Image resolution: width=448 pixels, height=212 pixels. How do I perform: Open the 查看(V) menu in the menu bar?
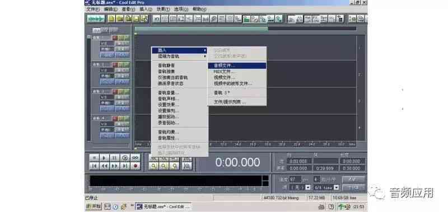coord(128,9)
